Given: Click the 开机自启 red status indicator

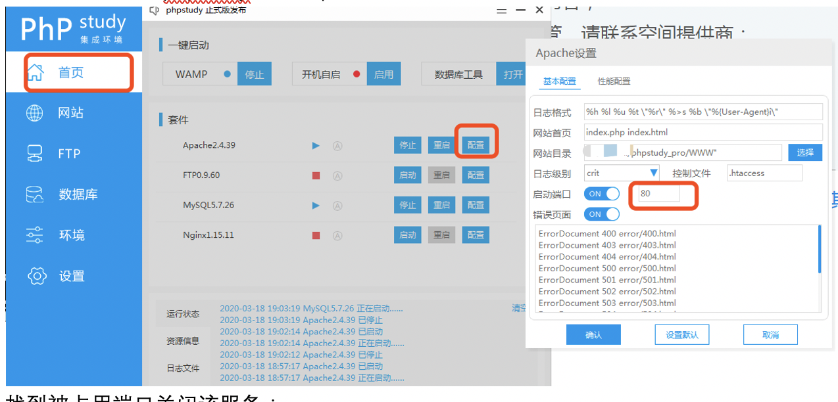Looking at the screenshot, I should (x=357, y=74).
